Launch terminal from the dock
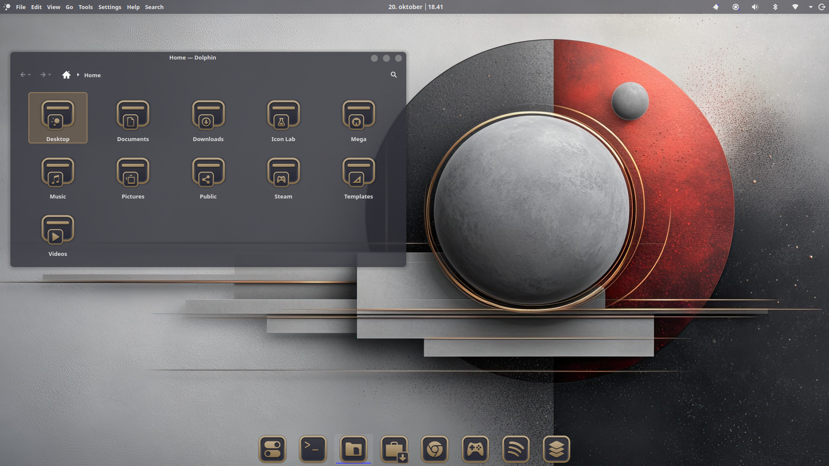 (313, 449)
